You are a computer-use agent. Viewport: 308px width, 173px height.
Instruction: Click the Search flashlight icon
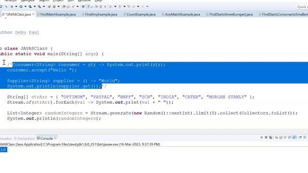[73, 7]
